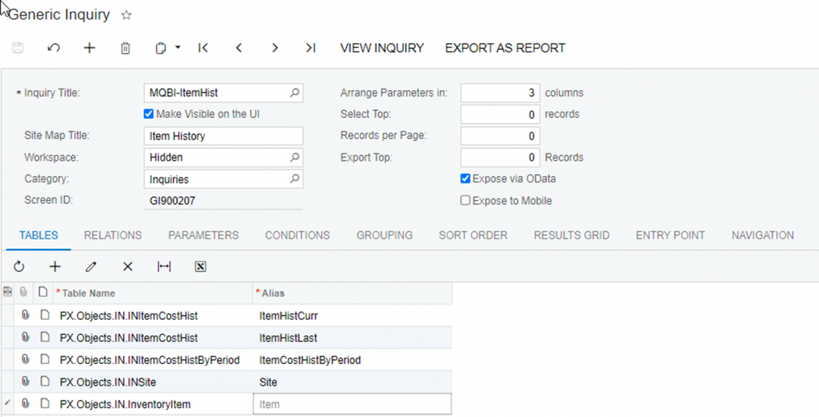
Task: Delete the inquiry using trash icon
Action: coord(125,48)
